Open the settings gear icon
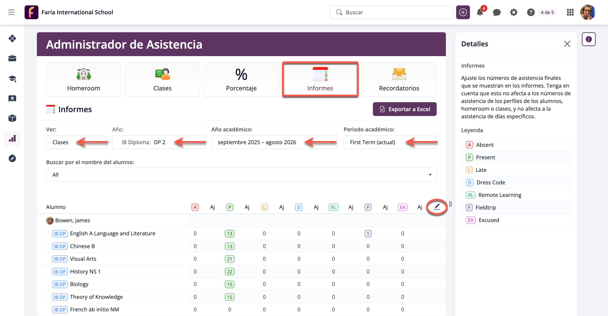 pos(513,12)
